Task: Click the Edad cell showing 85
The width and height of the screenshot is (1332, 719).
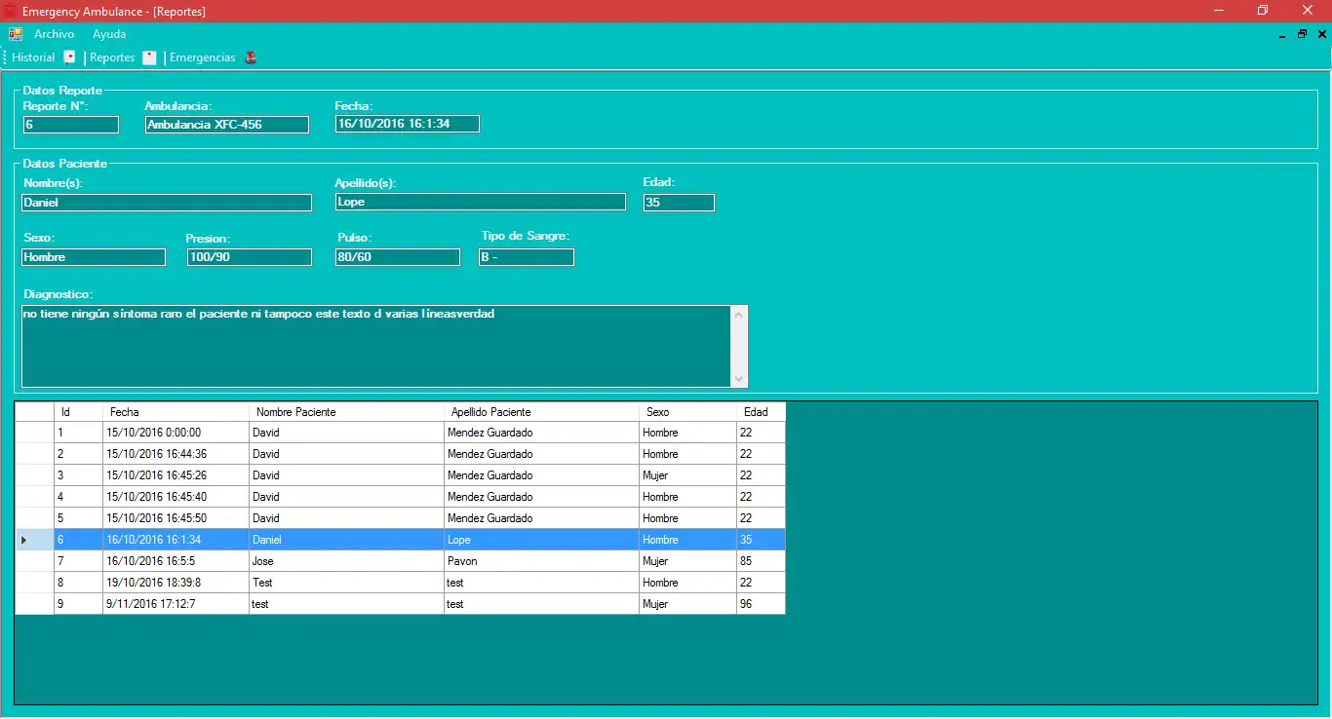Action: pyautogui.click(x=761, y=561)
